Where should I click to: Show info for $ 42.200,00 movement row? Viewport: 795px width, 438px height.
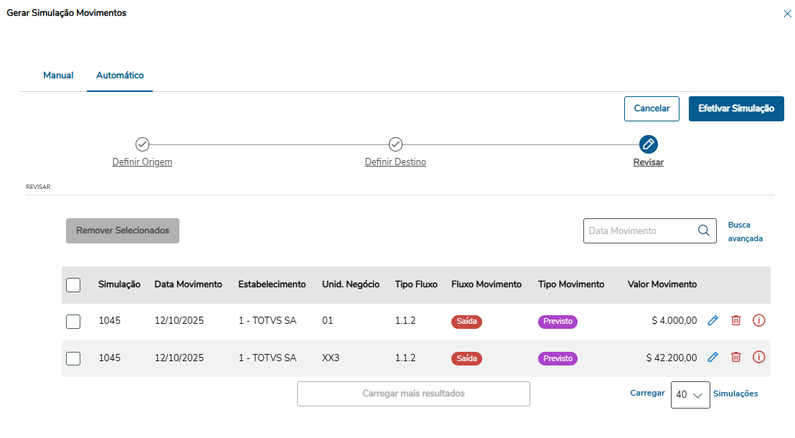[759, 357]
